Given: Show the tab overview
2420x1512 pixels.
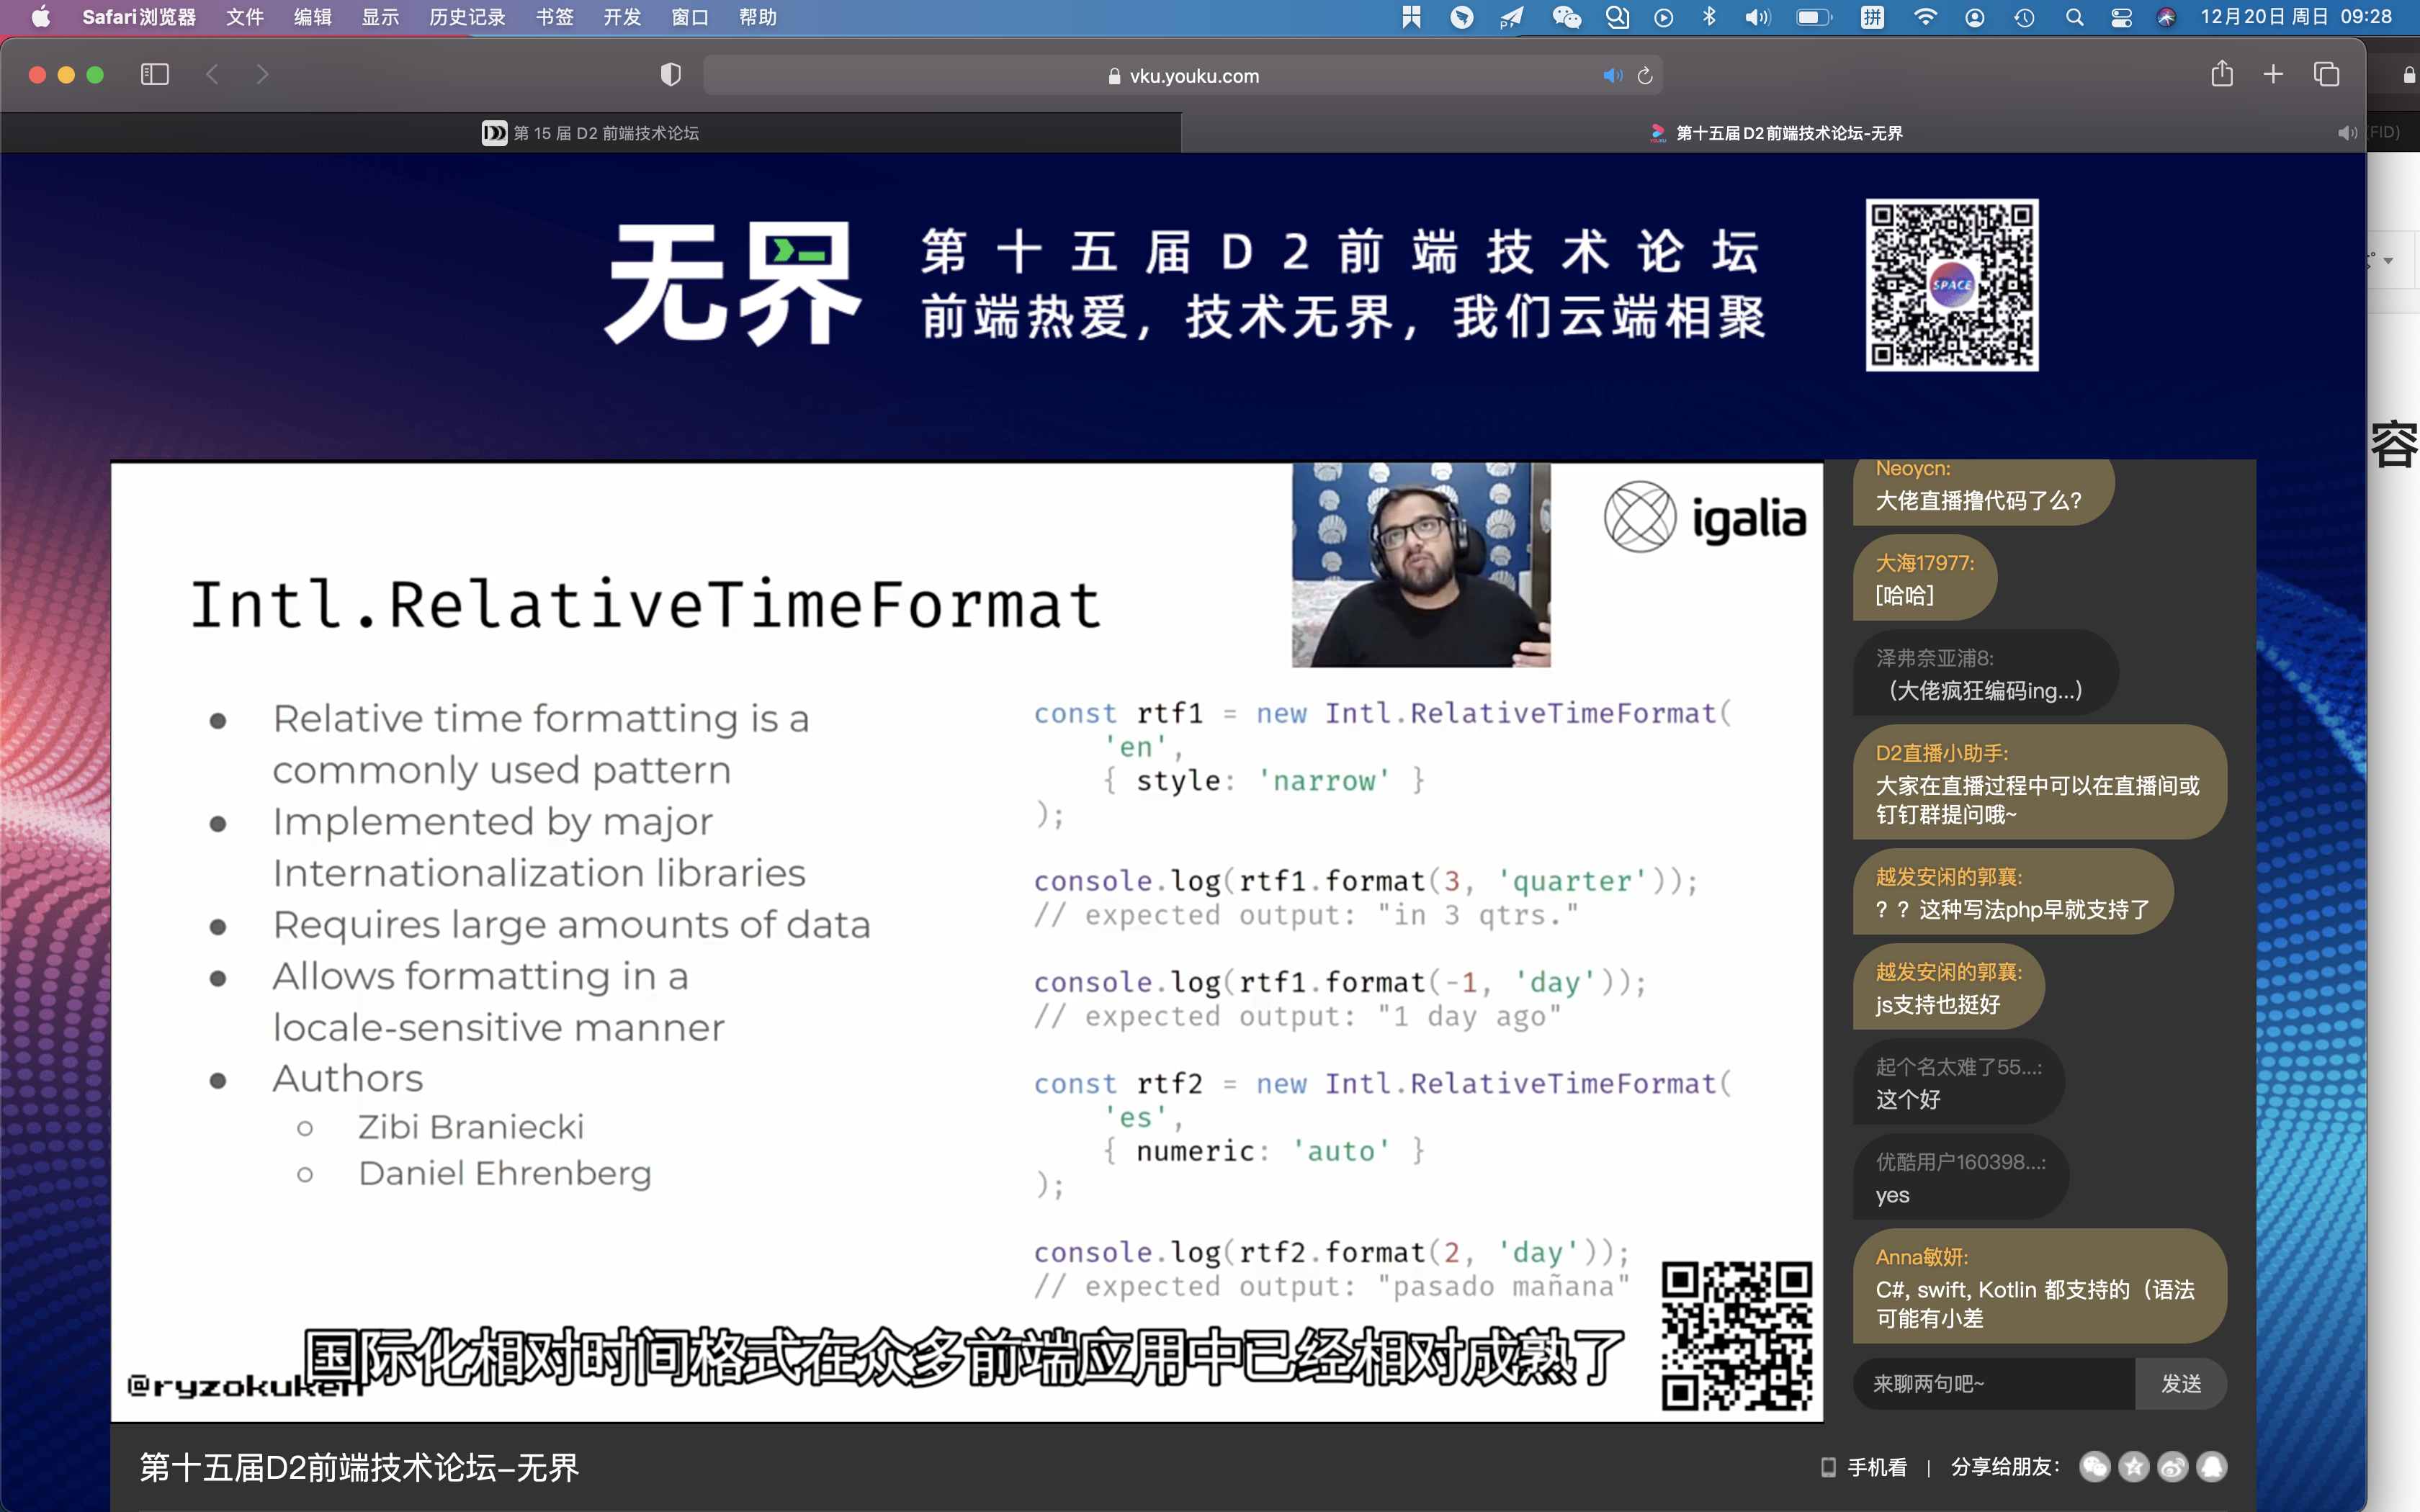Looking at the screenshot, I should click(2327, 75).
